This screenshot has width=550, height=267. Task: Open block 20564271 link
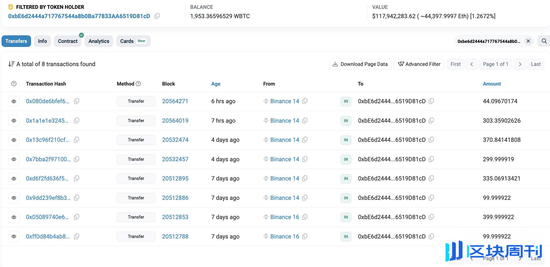(x=175, y=101)
